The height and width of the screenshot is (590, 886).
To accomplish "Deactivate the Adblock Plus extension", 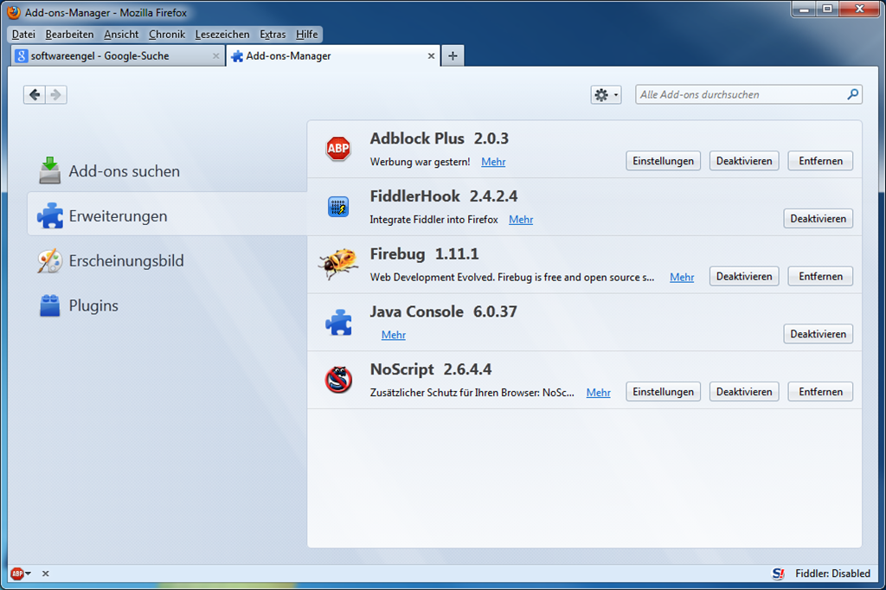I will 743,161.
